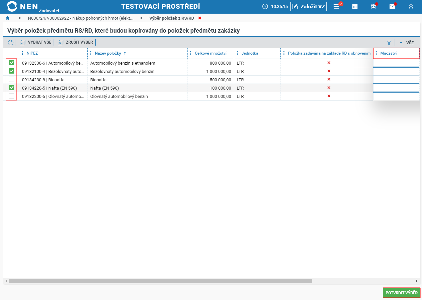This screenshot has height=300, width=422.
Task: Open the filter funnel icon
Action: pyautogui.click(x=389, y=43)
